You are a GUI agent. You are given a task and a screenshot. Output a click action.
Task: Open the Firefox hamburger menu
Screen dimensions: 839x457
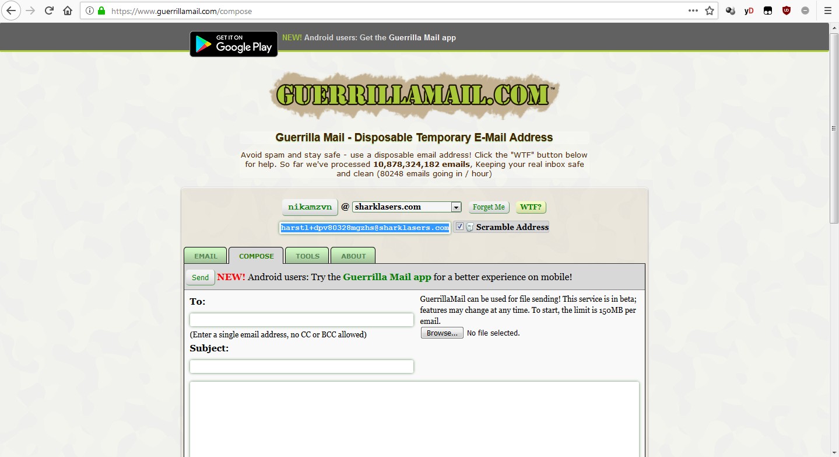point(828,11)
